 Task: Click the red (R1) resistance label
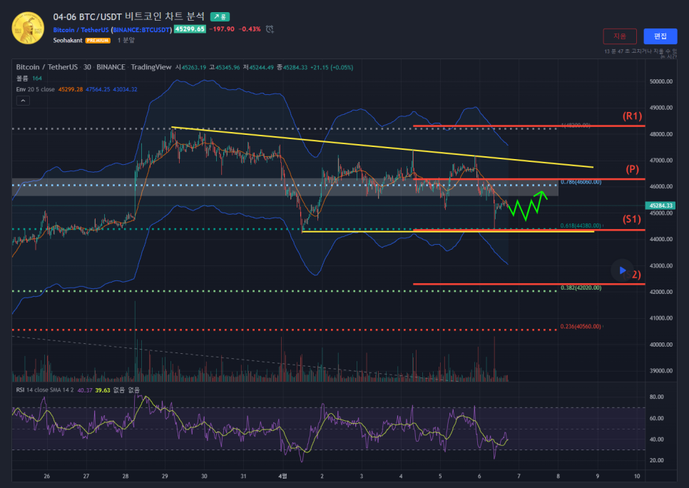[x=632, y=116]
